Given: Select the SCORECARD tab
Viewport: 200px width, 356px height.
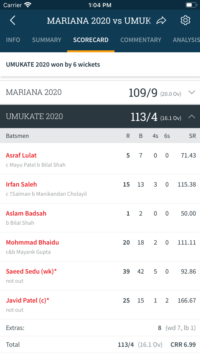Looking at the screenshot, I should click(91, 40).
